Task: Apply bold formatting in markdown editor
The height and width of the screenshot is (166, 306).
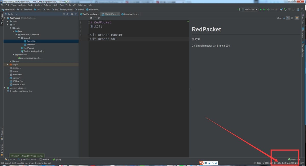Action: [x=91, y=18]
